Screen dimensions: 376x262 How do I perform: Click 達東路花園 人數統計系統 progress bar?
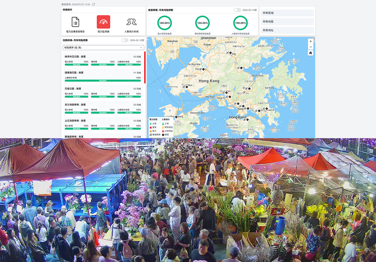103,81
